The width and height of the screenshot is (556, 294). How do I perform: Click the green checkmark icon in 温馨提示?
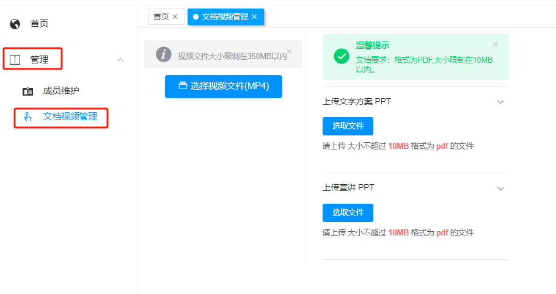(342, 56)
